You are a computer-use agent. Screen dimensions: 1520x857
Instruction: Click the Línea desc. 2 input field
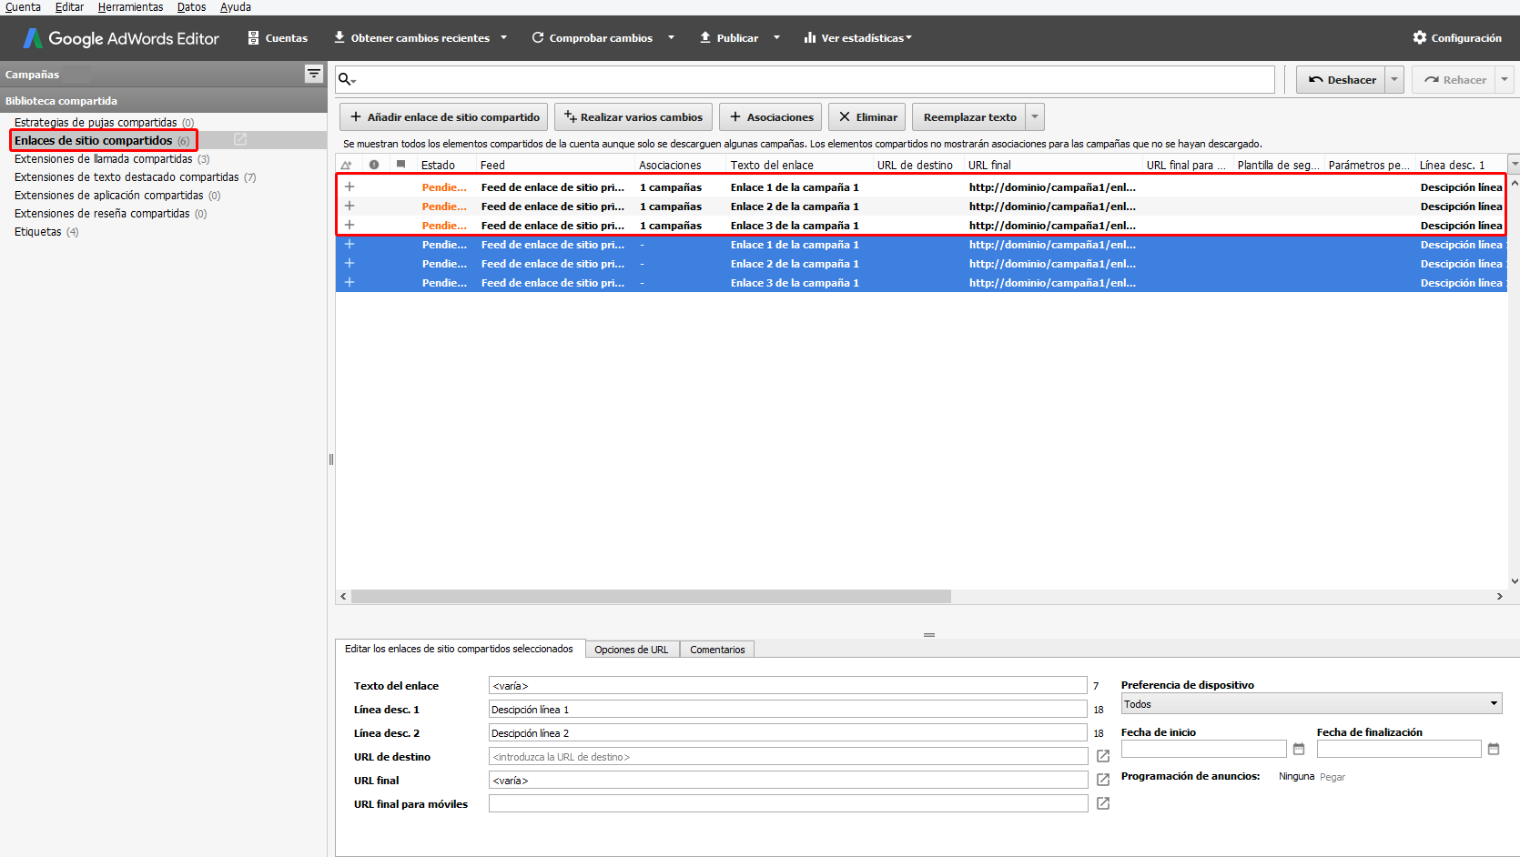787,733
